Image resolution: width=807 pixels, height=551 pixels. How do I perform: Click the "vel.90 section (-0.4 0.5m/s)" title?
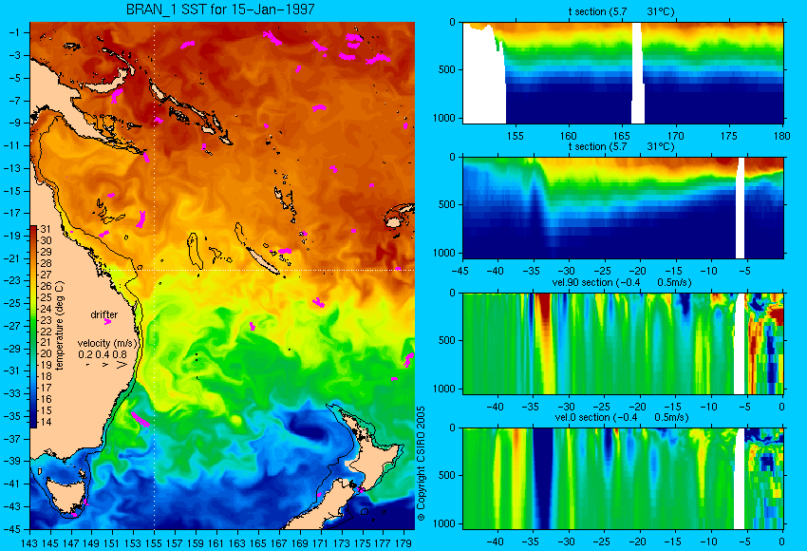(622, 282)
